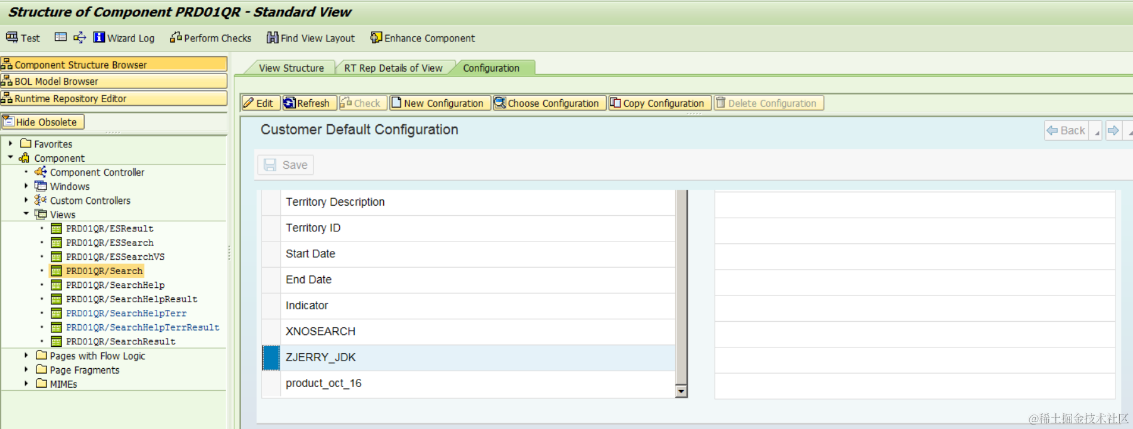Select the Favorites folder icon
The height and width of the screenshot is (429, 1133).
click(x=26, y=144)
